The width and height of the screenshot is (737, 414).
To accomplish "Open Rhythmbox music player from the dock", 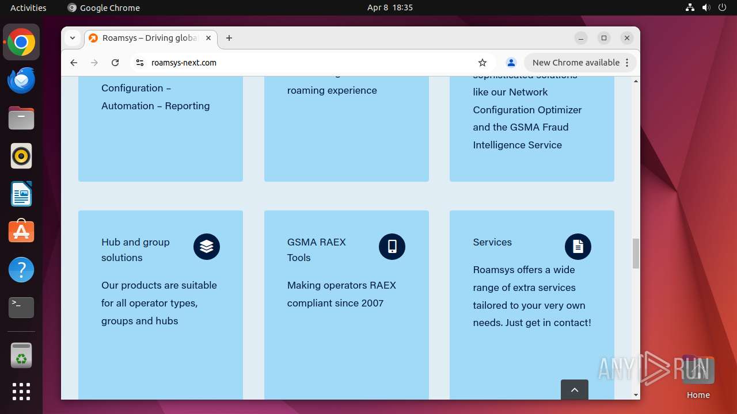I will click(21, 156).
